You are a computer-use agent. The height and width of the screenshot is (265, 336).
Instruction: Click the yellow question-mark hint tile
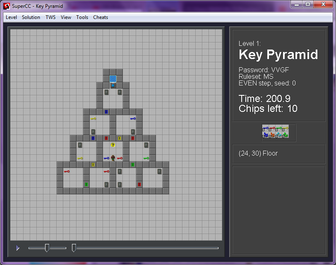113,145
